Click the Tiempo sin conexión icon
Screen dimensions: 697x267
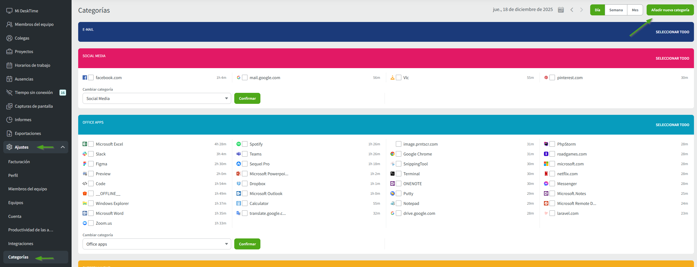(9, 93)
